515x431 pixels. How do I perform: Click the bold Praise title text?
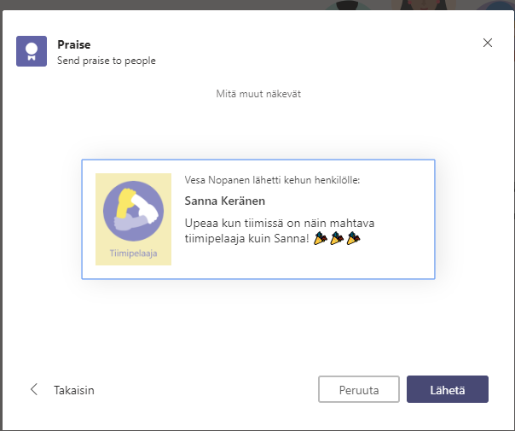(73, 44)
